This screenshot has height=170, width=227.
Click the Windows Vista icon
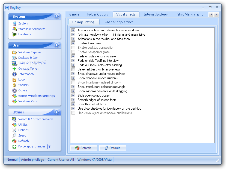tap(14, 101)
